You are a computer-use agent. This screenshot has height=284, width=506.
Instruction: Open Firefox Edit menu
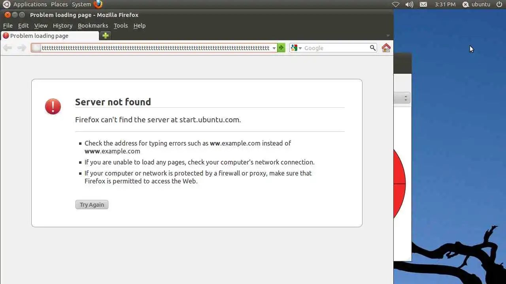23,26
